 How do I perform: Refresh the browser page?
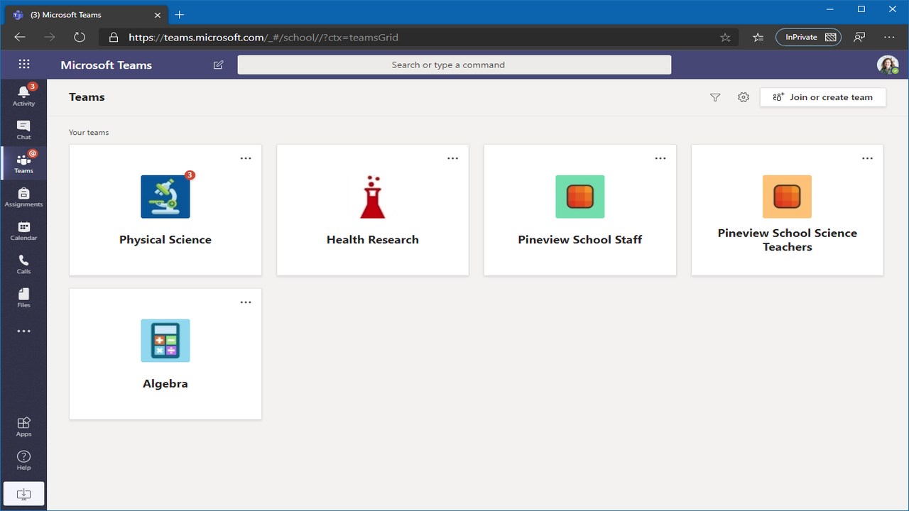pyautogui.click(x=80, y=37)
